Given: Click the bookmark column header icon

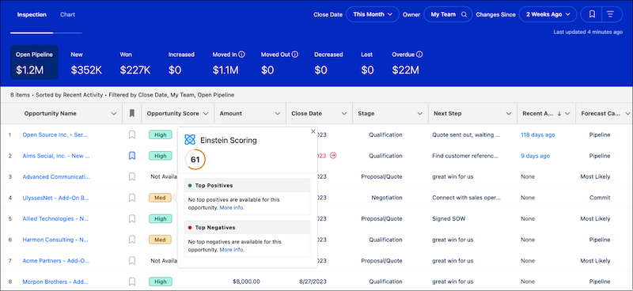Looking at the screenshot, I should click(131, 114).
